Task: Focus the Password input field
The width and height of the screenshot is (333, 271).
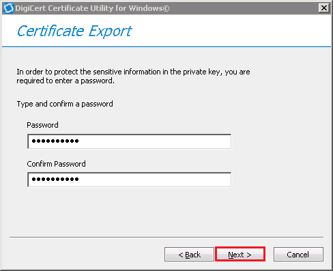Action: [x=129, y=141]
